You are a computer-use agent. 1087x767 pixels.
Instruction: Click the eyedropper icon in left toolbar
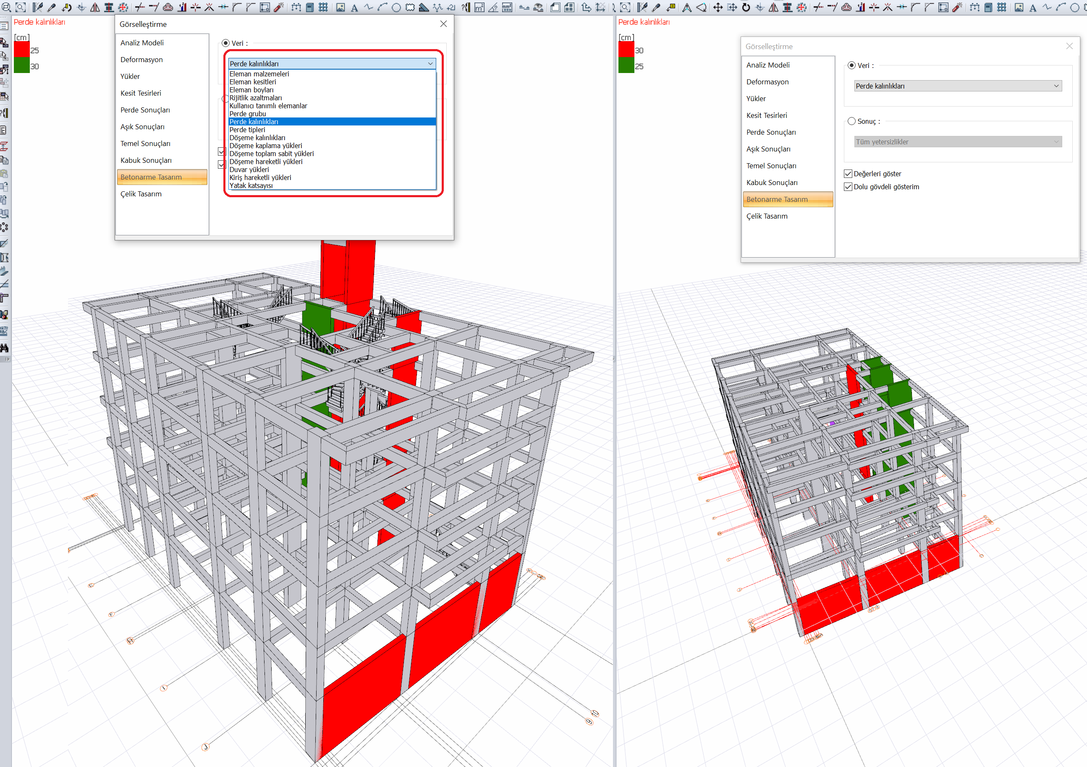pyautogui.click(x=51, y=7)
